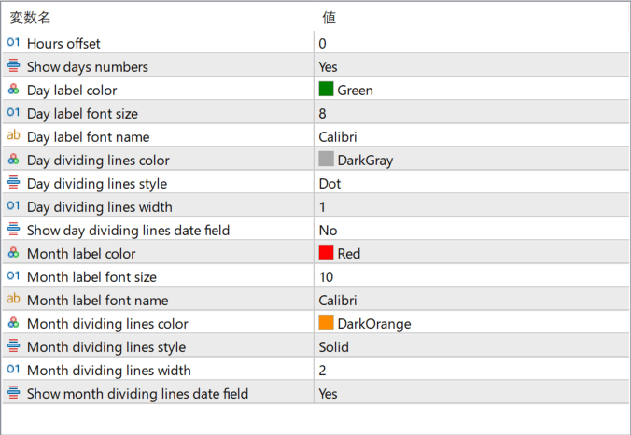Click the enum icon beside Show days numbers
The height and width of the screenshot is (435, 631).
pyautogui.click(x=13, y=65)
